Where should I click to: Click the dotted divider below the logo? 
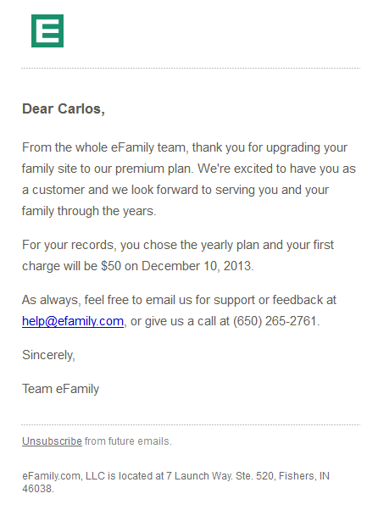(191, 69)
